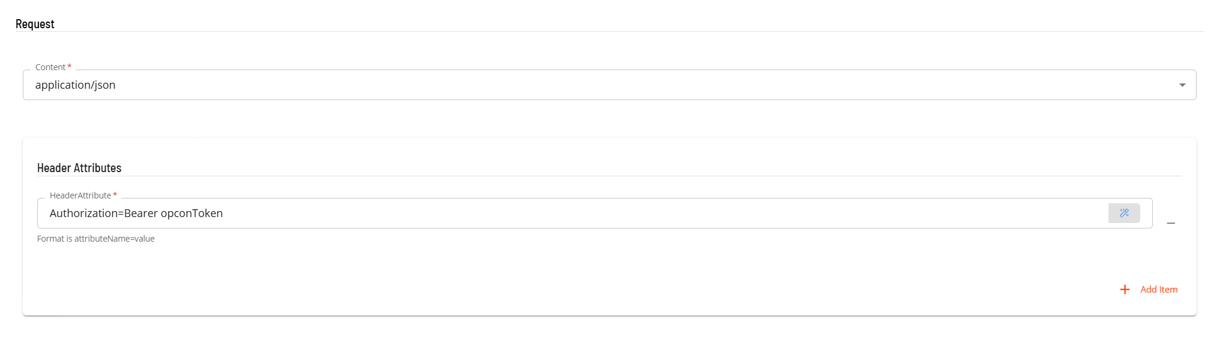Click the Format is attributeName=value hint

pos(96,239)
